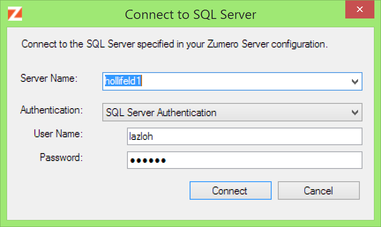Click the 'Password:' label

click(61, 157)
